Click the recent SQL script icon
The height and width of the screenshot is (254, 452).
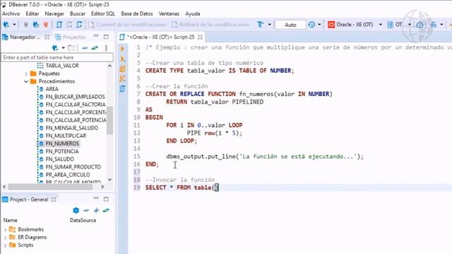69,25
